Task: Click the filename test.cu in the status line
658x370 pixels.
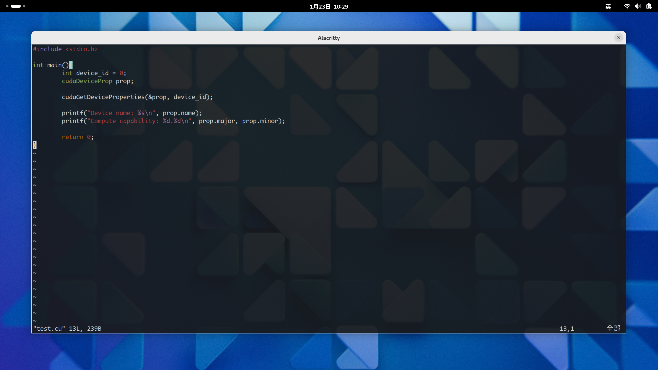Action: click(49, 328)
